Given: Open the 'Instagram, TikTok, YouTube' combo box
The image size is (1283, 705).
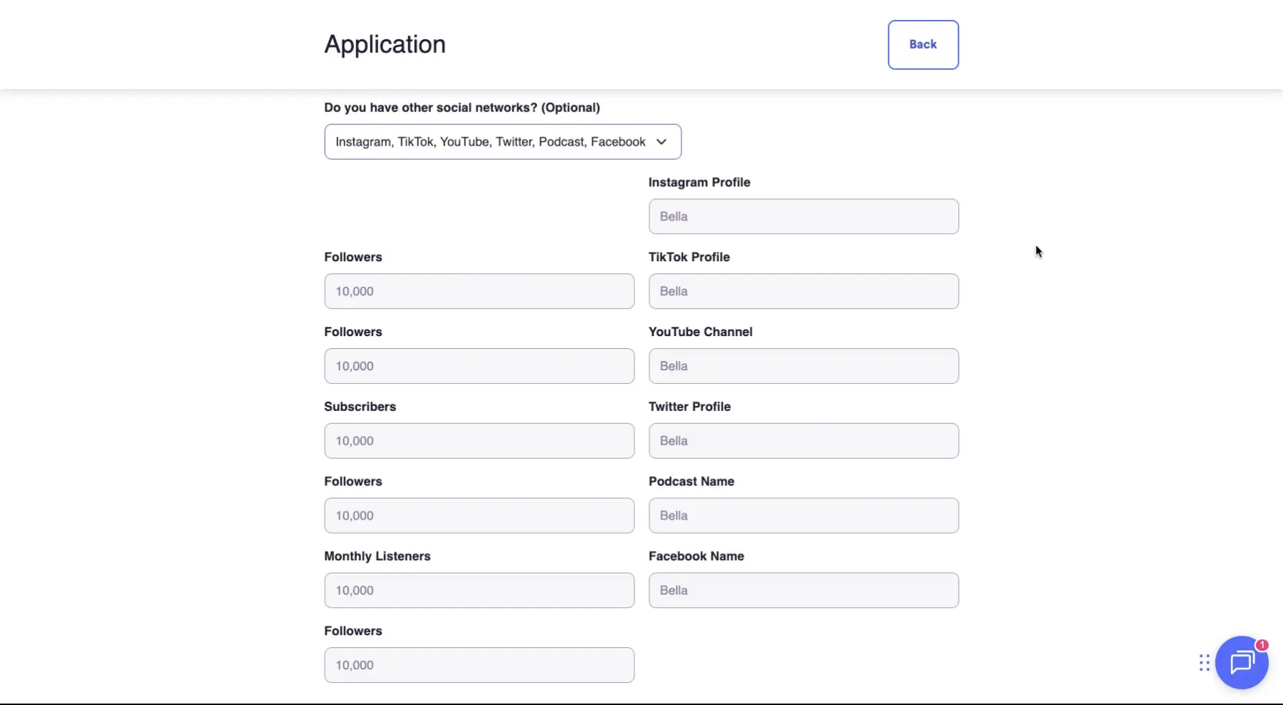Looking at the screenshot, I should point(502,141).
